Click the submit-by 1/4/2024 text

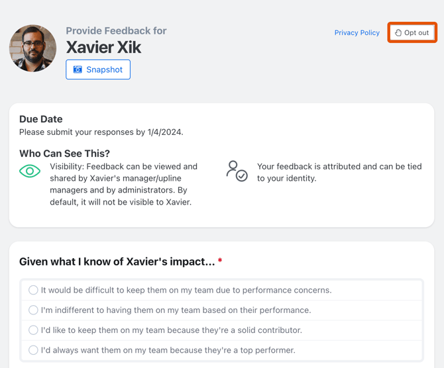tap(101, 132)
